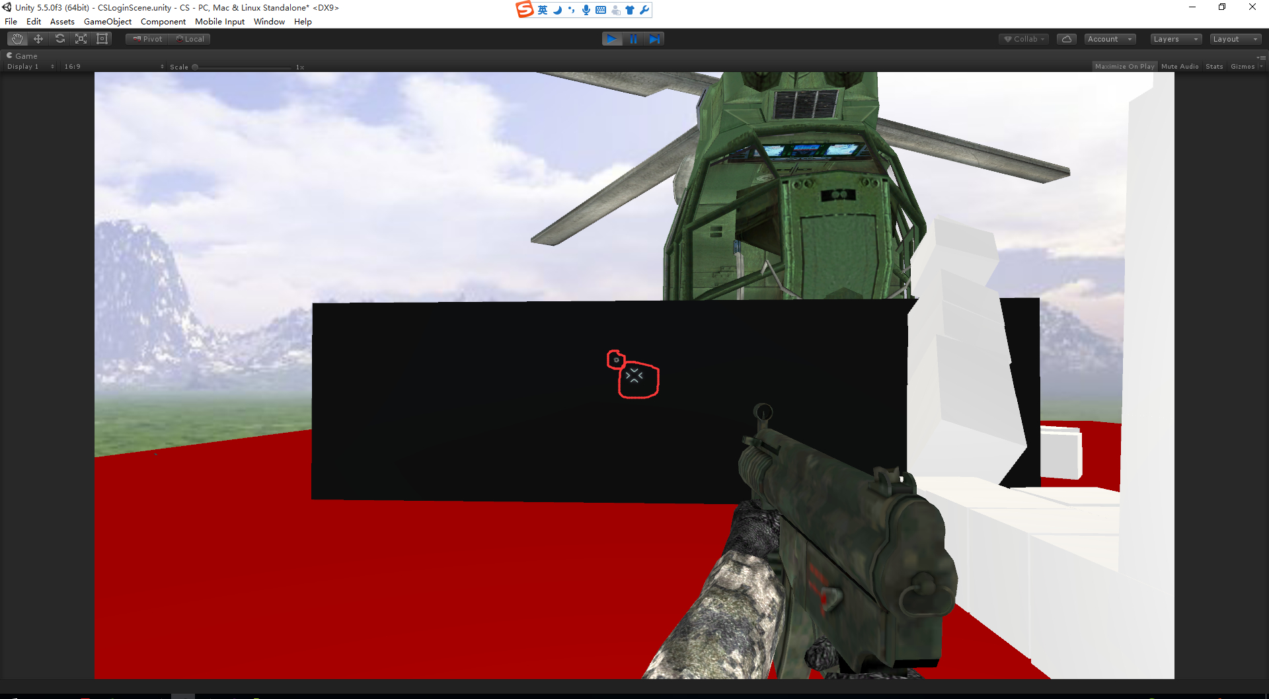1269x699 pixels.
Task: Open the cloud Services button
Action: point(1067,39)
